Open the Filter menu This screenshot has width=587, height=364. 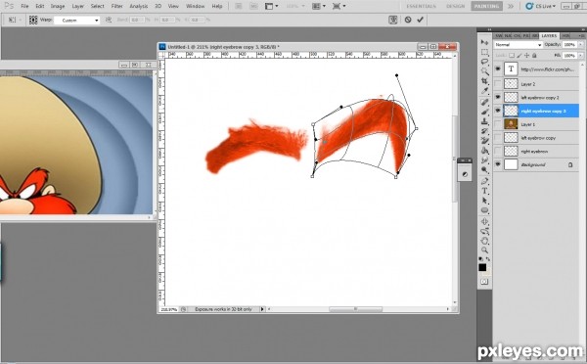coord(116,6)
